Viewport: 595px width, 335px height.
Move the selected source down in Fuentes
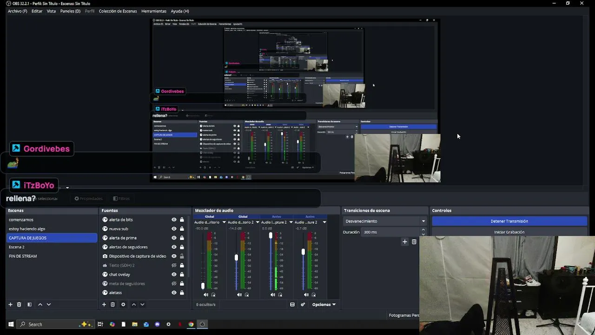click(142, 304)
